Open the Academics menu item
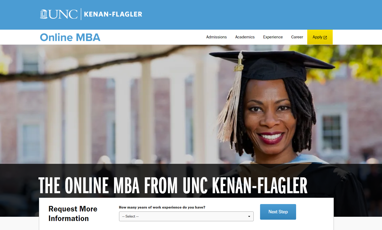 click(245, 37)
